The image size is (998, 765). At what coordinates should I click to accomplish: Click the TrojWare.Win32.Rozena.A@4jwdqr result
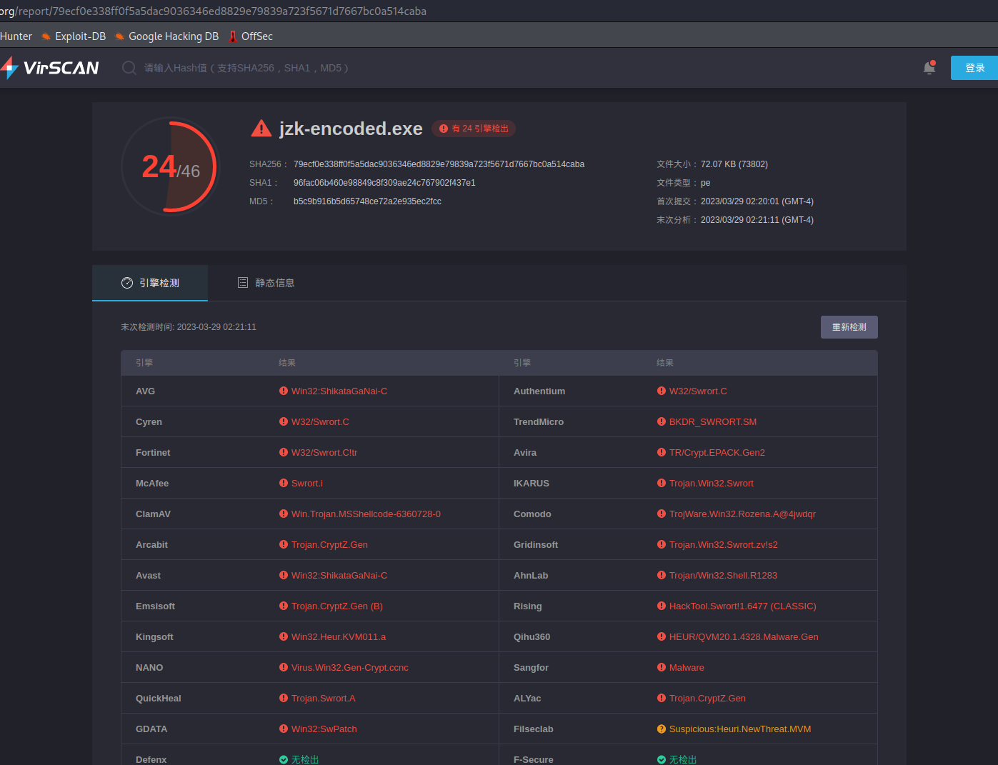742,514
